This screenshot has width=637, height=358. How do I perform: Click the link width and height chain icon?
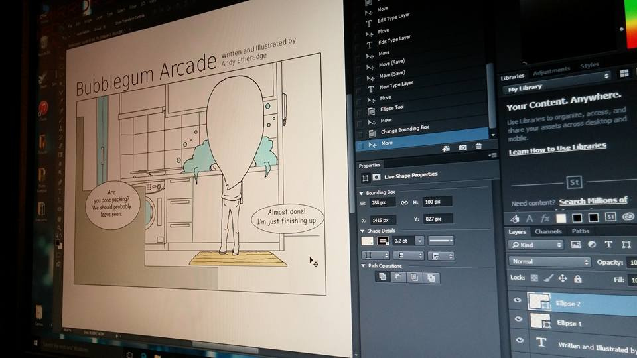(x=404, y=202)
